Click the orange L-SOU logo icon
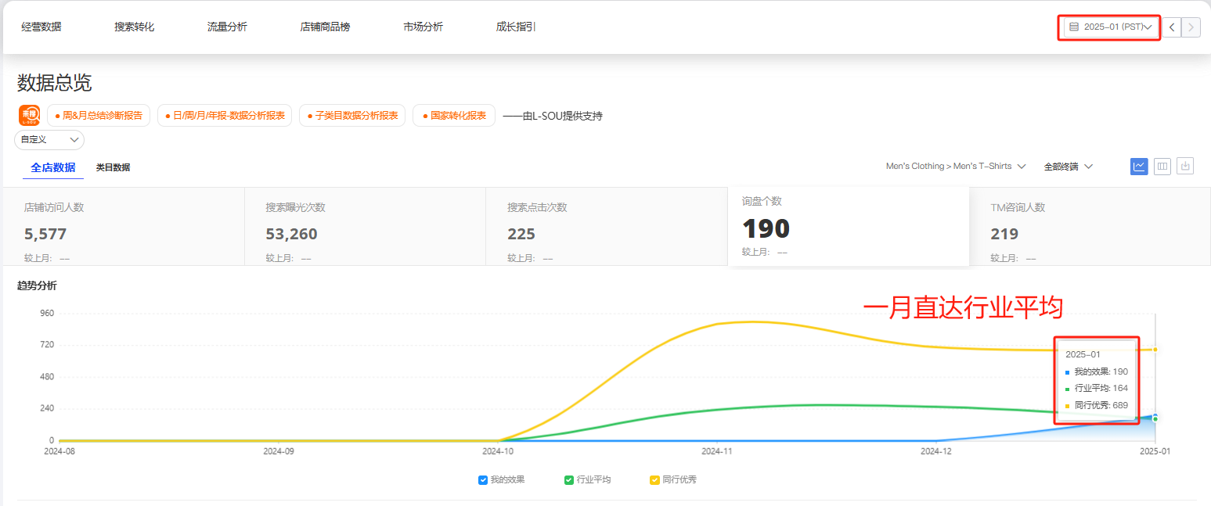 click(x=30, y=116)
